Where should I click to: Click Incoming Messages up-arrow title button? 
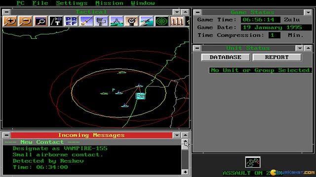click(x=185, y=135)
